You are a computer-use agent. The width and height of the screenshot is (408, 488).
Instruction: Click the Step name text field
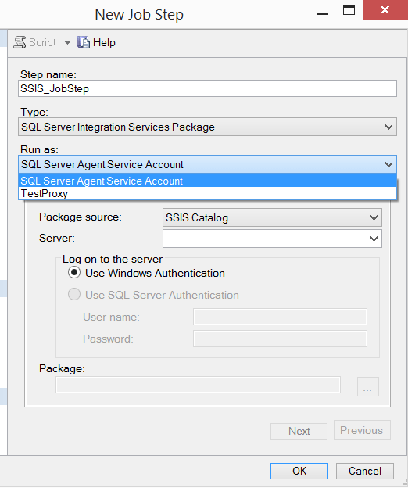coord(207,88)
